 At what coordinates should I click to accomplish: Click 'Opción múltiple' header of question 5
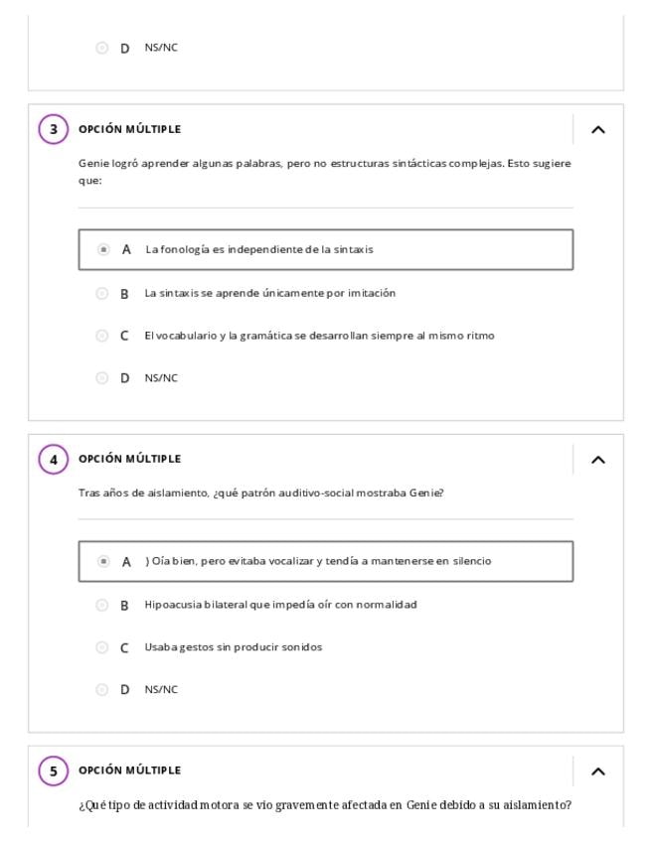pyautogui.click(x=129, y=772)
